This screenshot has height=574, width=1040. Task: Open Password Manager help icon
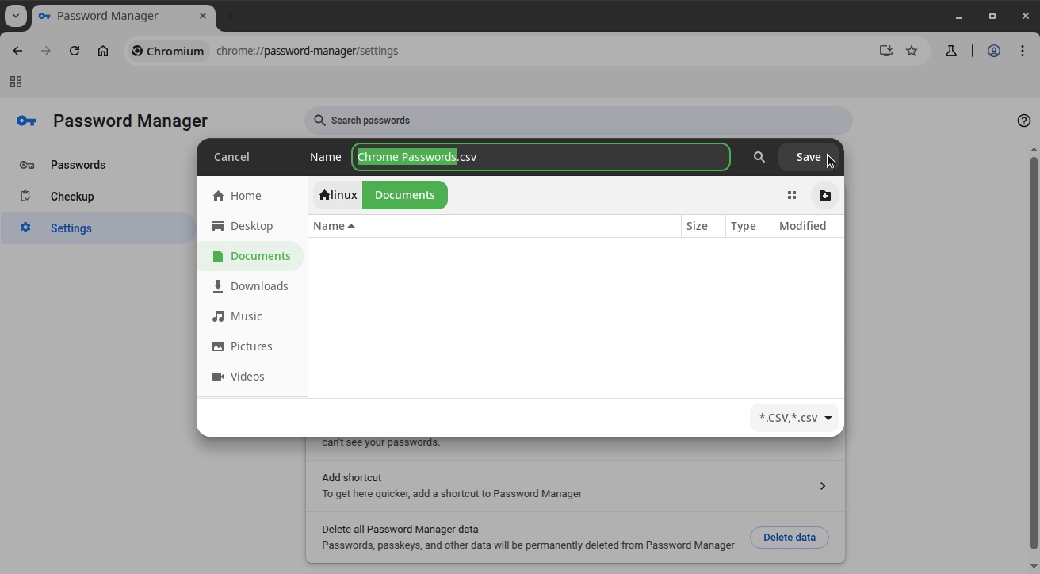coord(1024,121)
